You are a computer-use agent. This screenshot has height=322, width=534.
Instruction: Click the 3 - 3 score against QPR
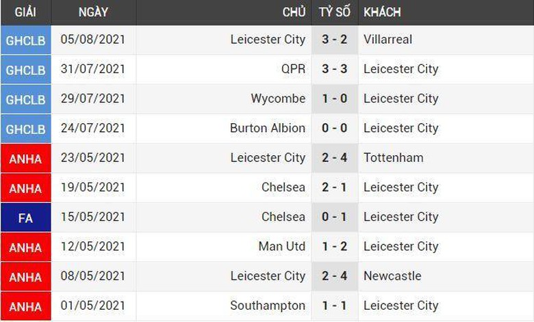335,69
